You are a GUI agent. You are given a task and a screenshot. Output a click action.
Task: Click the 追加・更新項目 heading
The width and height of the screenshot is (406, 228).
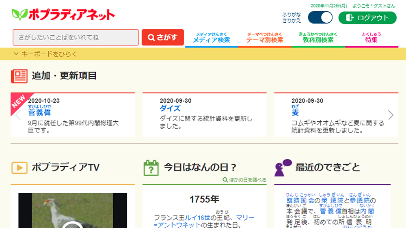pos(64,76)
